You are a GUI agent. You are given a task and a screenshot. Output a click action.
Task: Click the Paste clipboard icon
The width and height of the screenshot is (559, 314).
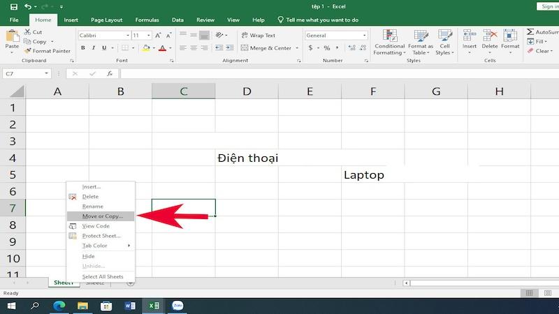[x=12, y=36]
